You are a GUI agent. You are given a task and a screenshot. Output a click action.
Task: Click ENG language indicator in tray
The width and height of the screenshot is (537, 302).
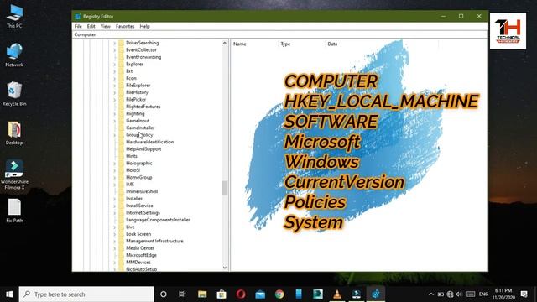click(x=483, y=294)
